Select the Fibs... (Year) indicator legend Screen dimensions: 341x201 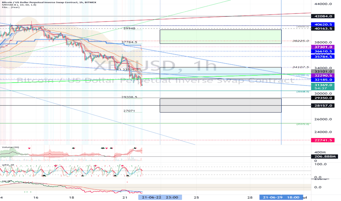click(x=11, y=7)
